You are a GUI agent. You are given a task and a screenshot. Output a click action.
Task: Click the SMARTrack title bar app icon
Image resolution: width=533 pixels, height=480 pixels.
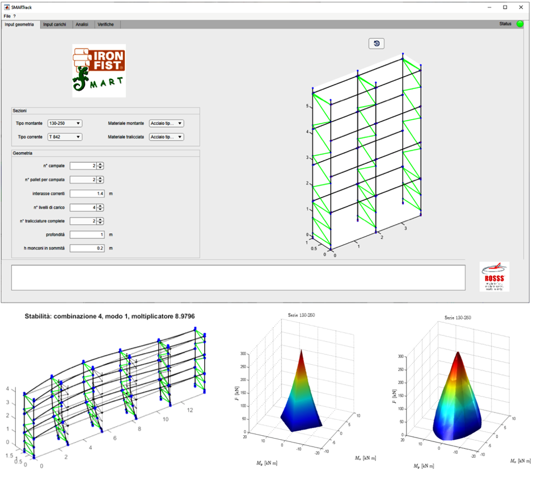click(6, 7)
